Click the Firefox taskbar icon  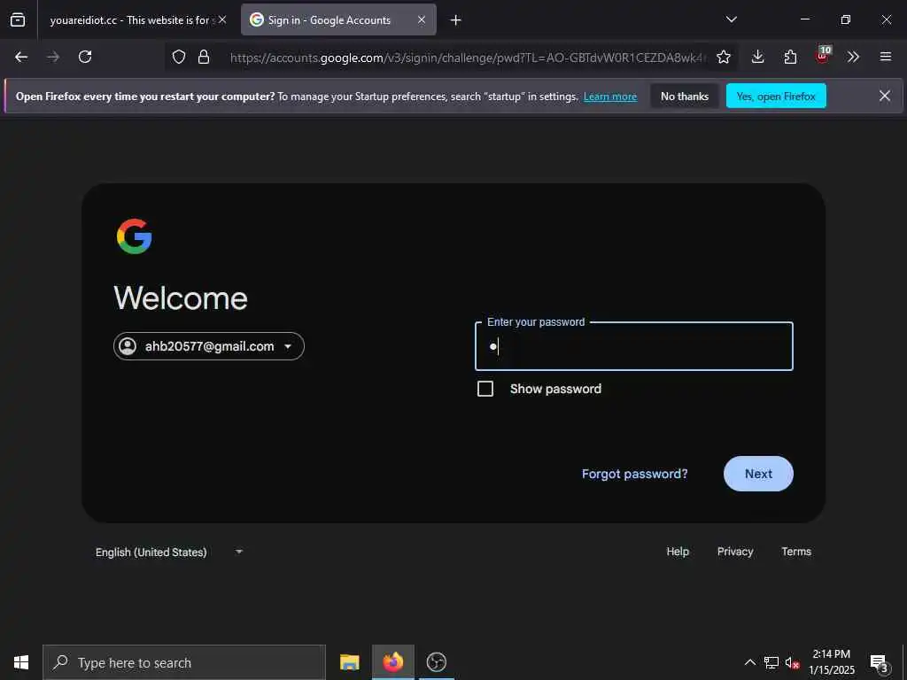[x=392, y=662]
